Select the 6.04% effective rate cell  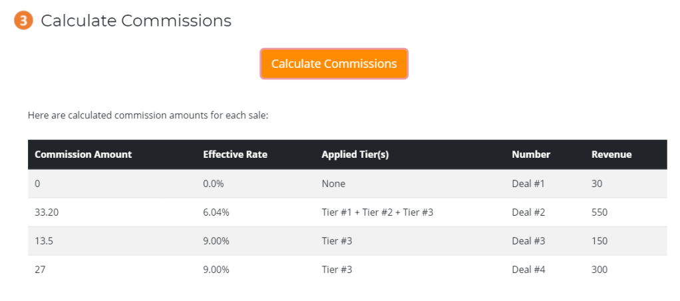click(216, 212)
